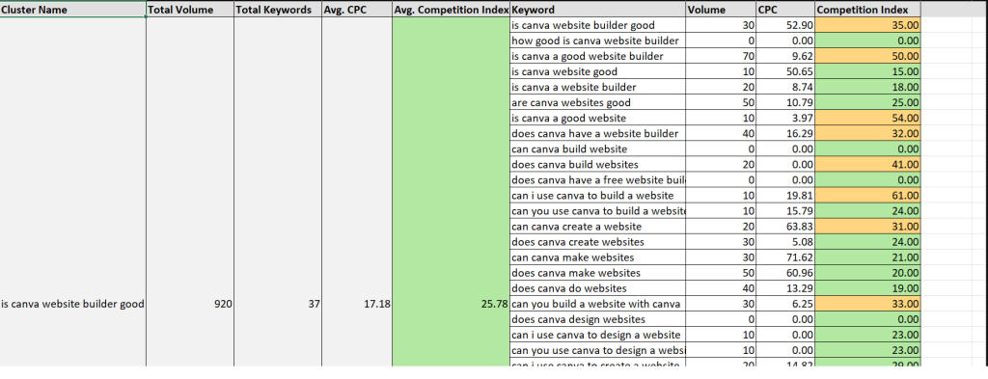Click keyword 'how good is canva website builder'
988x379 pixels.
pyautogui.click(x=597, y=41)
